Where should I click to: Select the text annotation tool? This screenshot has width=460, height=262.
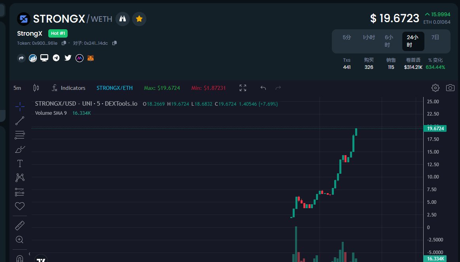pyautogui.click(x=20, y=163)
